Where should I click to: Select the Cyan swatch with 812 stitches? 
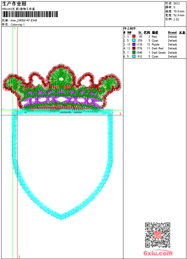coord(134,56)
